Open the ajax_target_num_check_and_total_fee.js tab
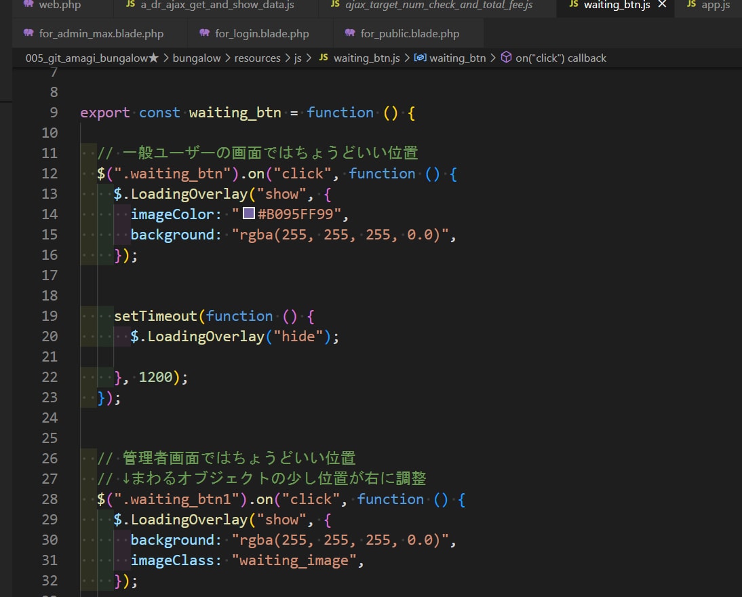 pos(437,5)
